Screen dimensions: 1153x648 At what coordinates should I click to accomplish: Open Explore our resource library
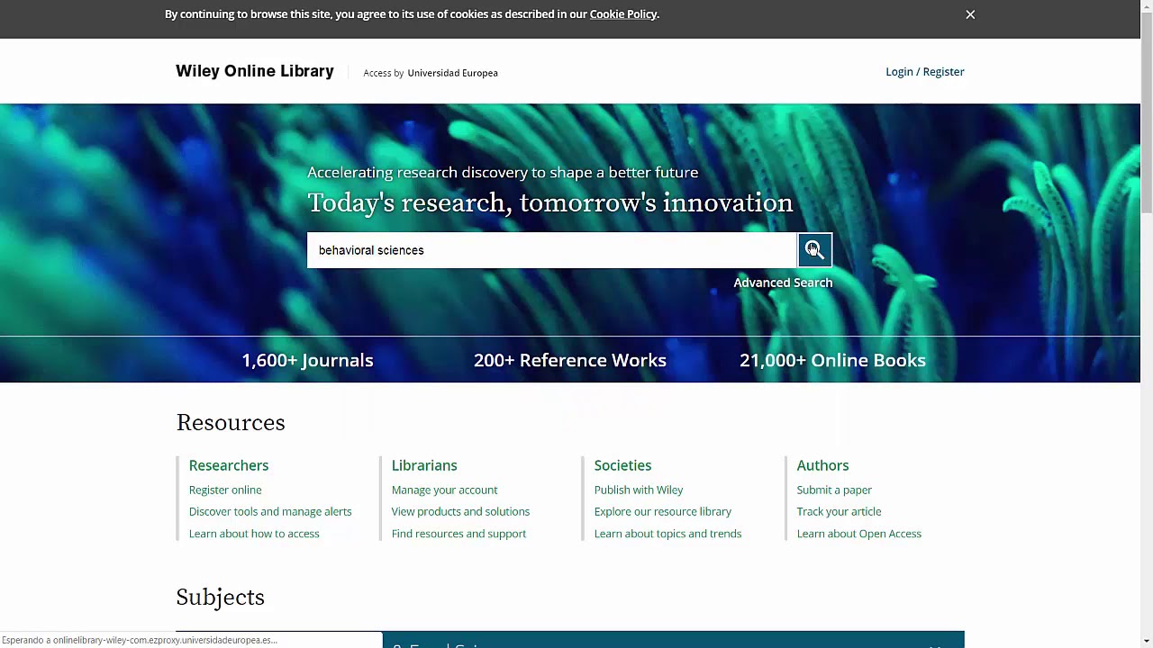pos(663,511)
